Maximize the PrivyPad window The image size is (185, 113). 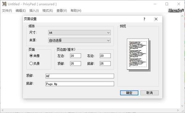[167, 4]
